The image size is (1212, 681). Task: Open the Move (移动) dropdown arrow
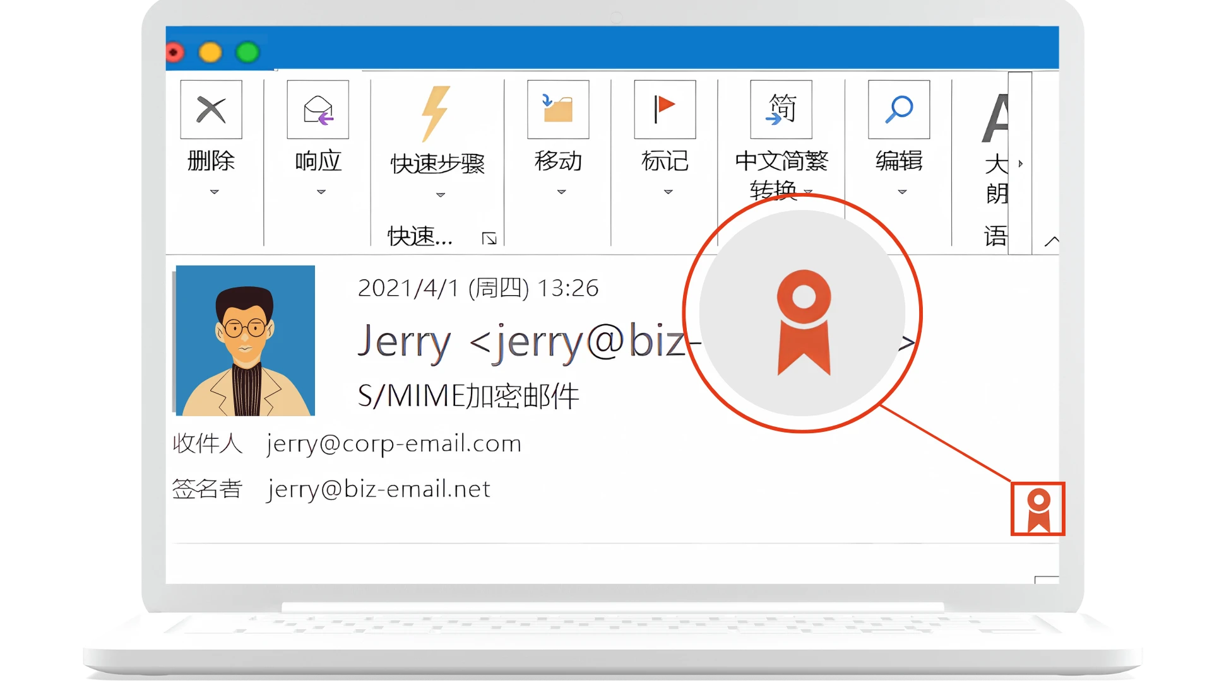point(561,192)
